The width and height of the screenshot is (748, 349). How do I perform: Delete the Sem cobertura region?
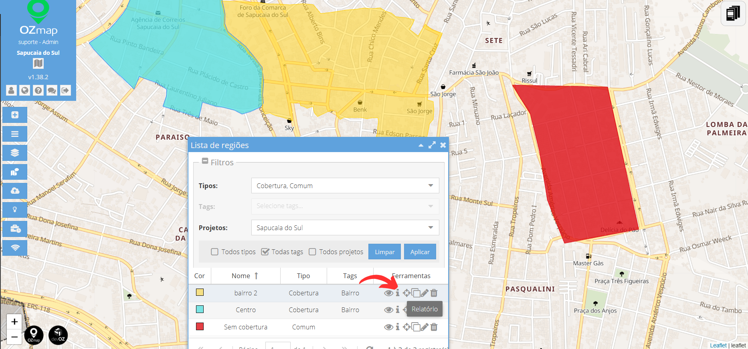434,327
